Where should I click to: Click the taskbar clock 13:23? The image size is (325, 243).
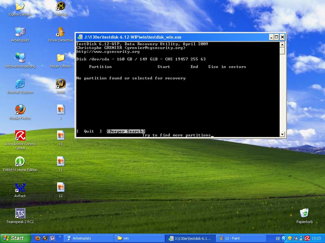(316, 239)
